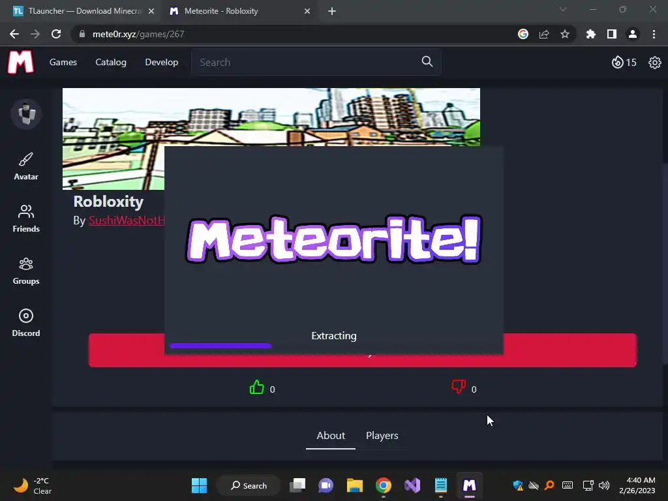Viewport: 668px width, 501px height.
Task: Close the TLauncher browser tab
Action: click(151, 12)
